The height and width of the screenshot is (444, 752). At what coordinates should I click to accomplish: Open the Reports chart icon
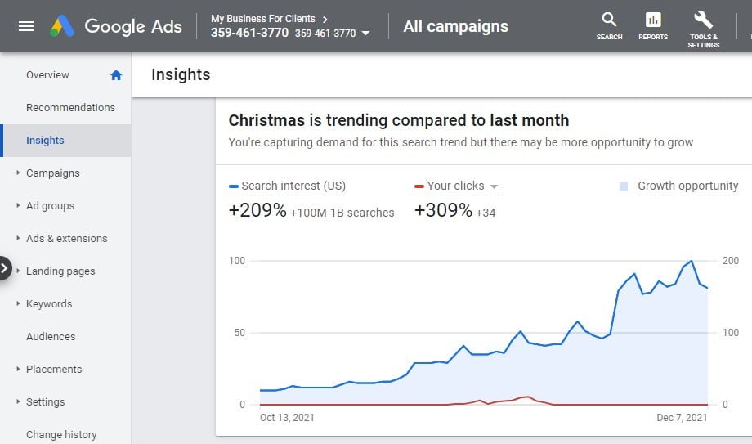[653, 26]
